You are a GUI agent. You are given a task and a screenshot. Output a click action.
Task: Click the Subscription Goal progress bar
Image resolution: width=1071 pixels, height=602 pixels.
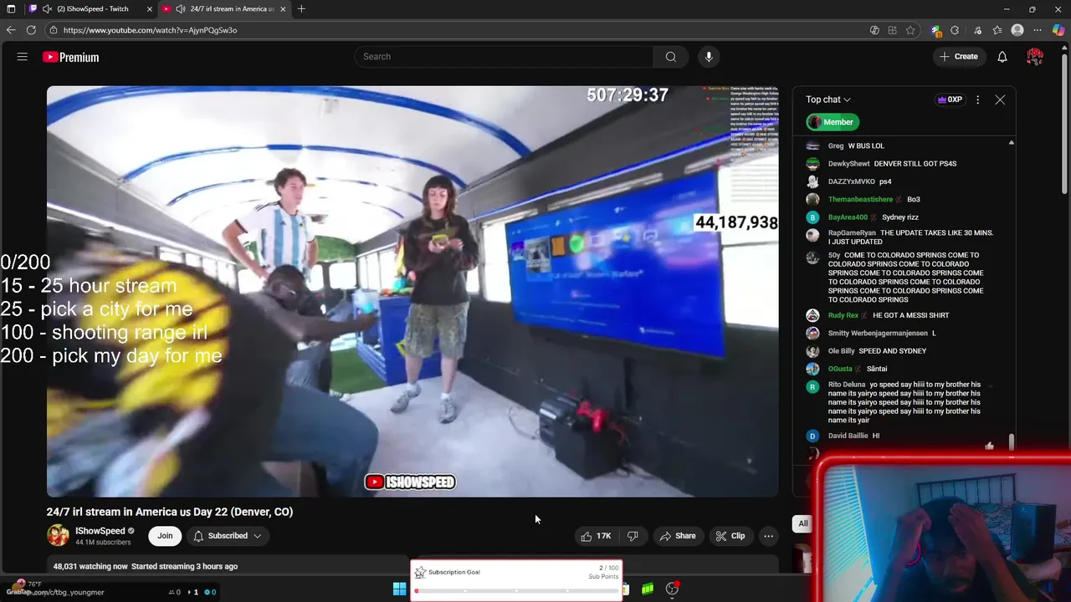tap(515, 591)
